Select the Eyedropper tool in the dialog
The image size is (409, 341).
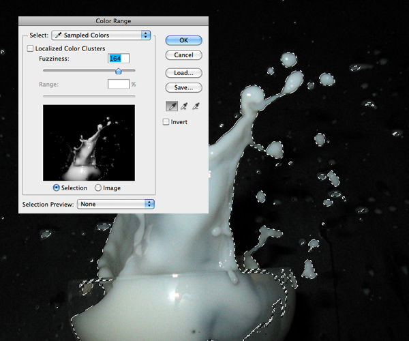170,106
